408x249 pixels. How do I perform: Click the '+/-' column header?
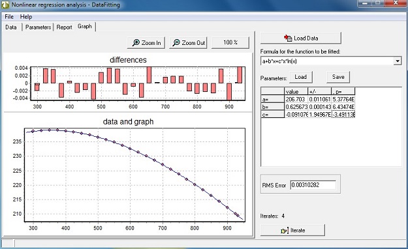319,91
